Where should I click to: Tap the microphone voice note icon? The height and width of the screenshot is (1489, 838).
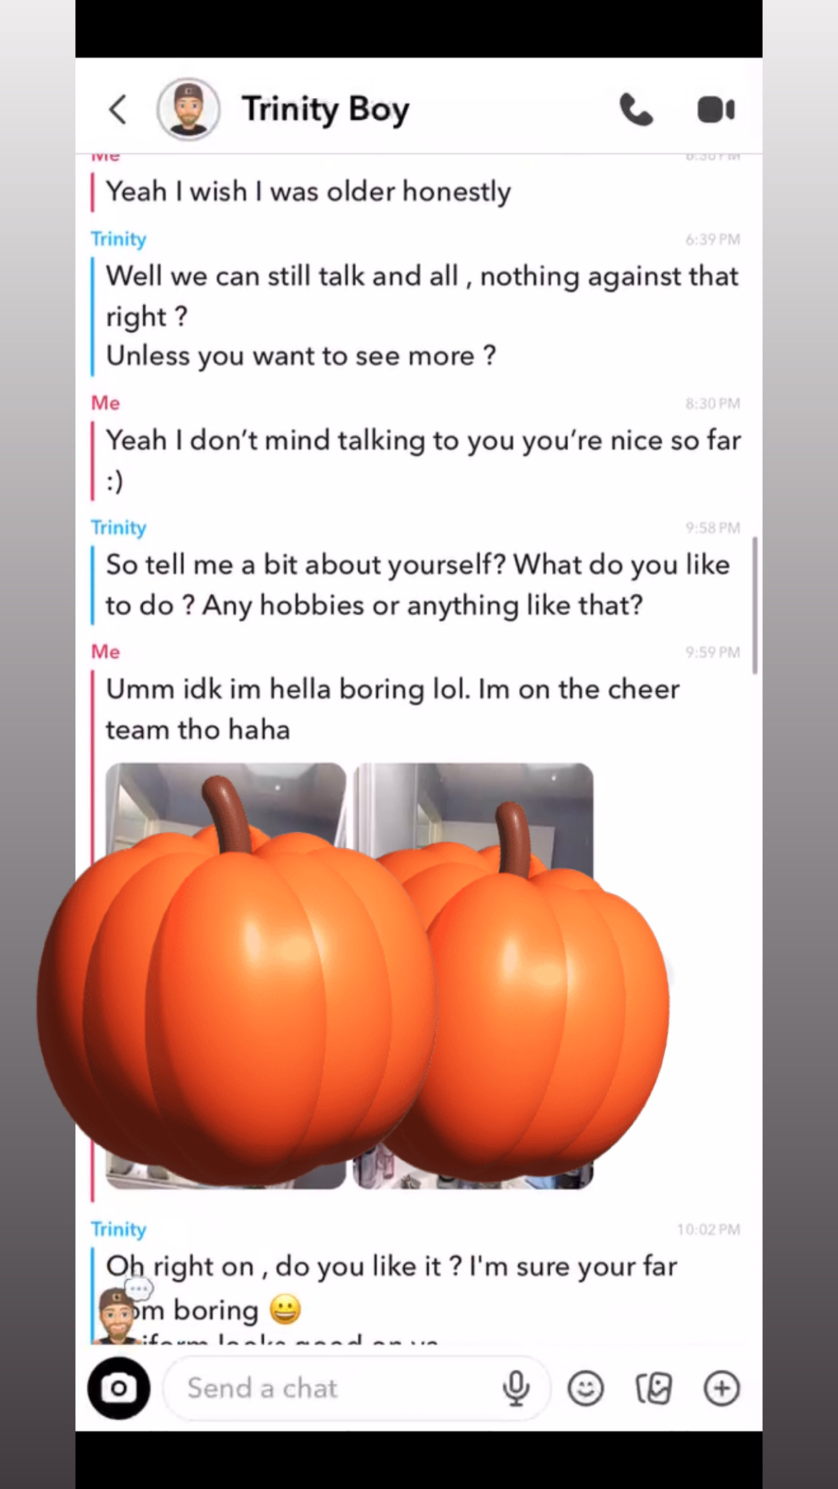[516, 1388]
